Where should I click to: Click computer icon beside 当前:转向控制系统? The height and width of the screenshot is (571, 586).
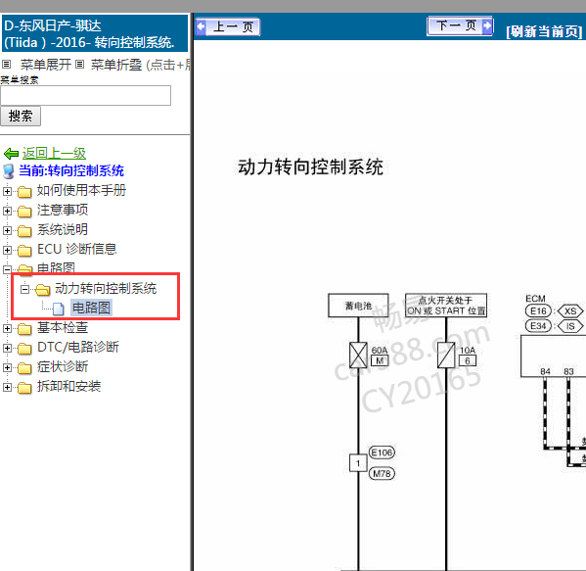9,171
